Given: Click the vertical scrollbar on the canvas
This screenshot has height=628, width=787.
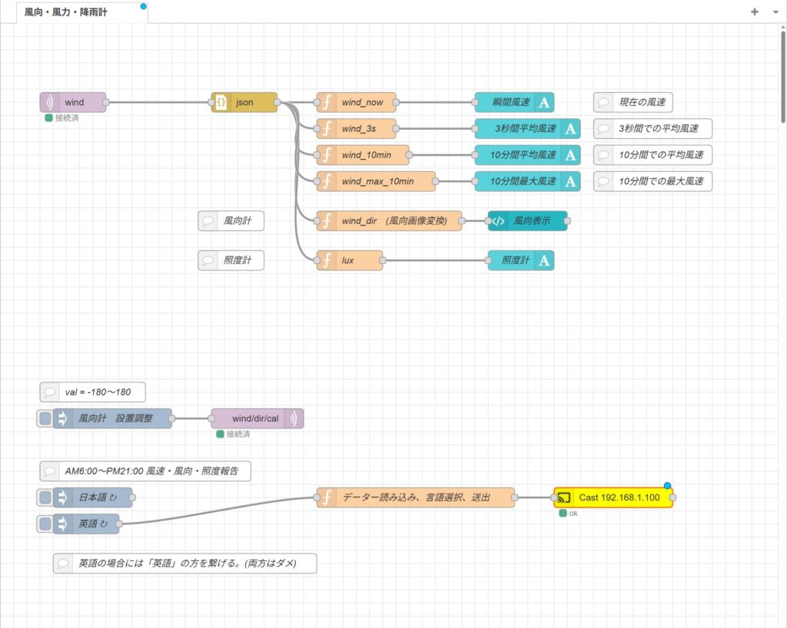Looking at the screenshot, I should pyautogui.click(x=782, y=77).
